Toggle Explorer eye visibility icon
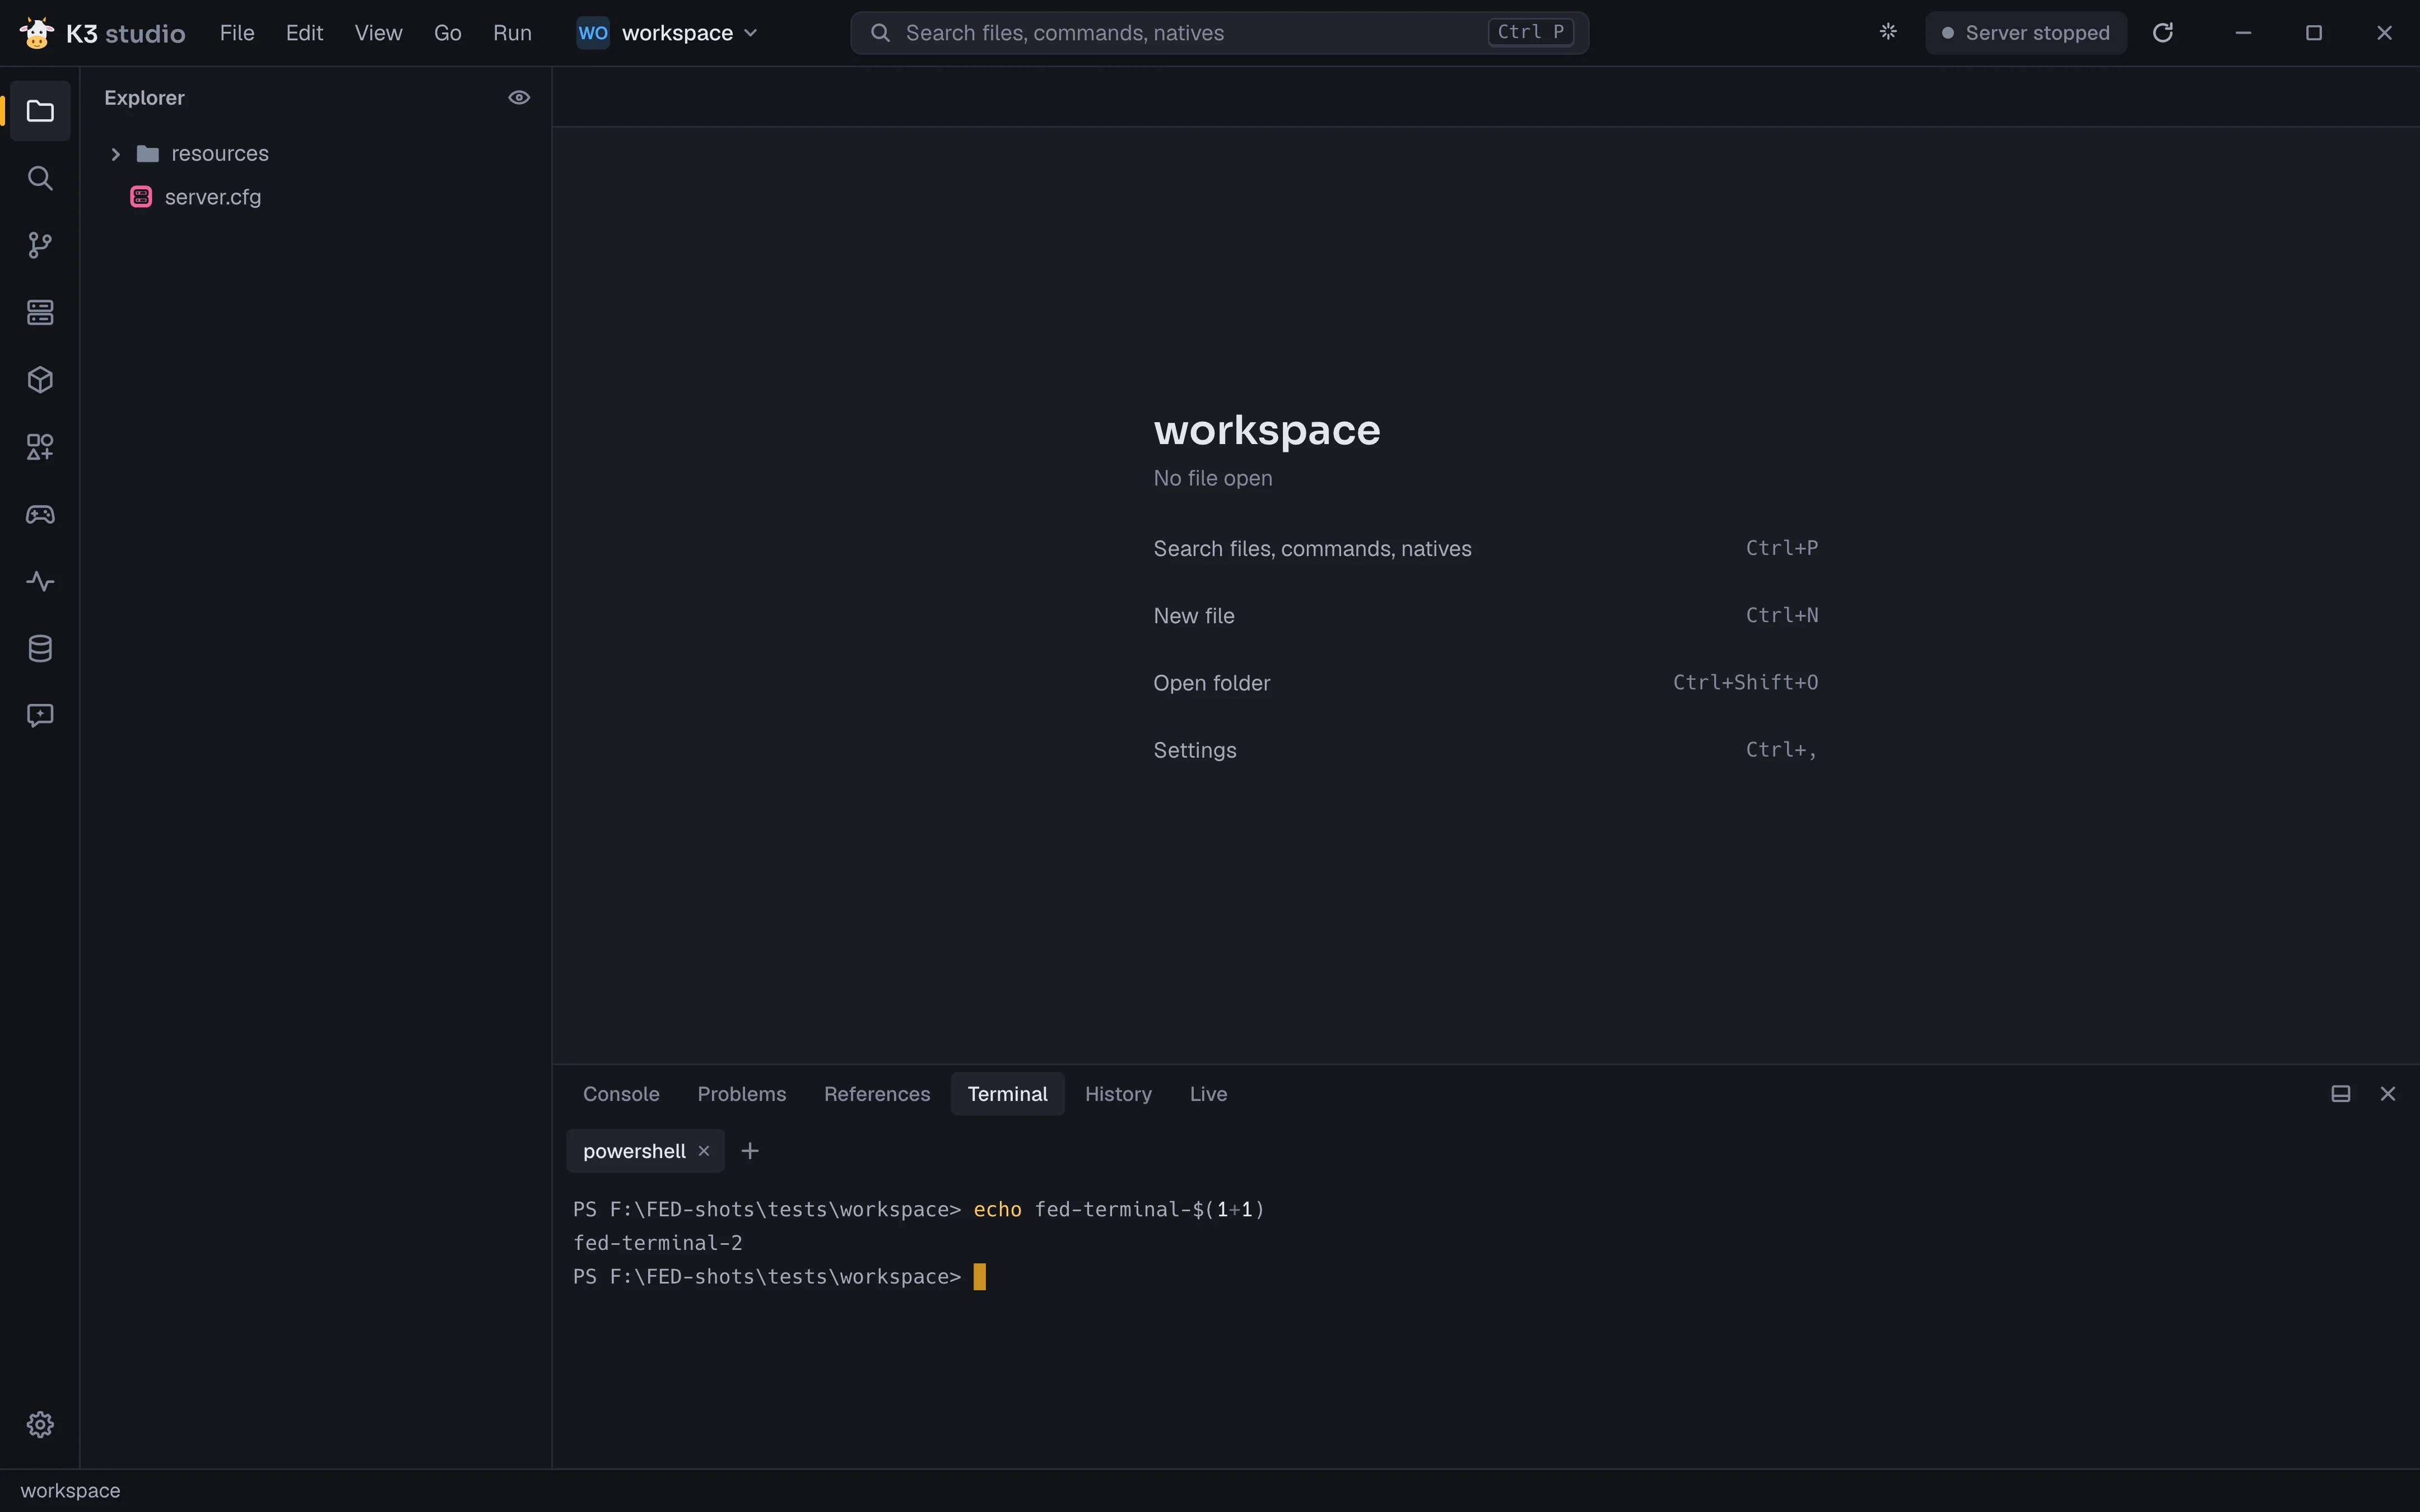 (x=519, y=97)
